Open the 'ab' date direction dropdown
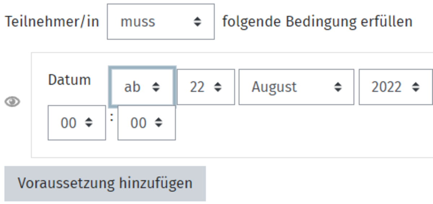The width and height of the screenshot is (433, 204). (x=143, y=87)
